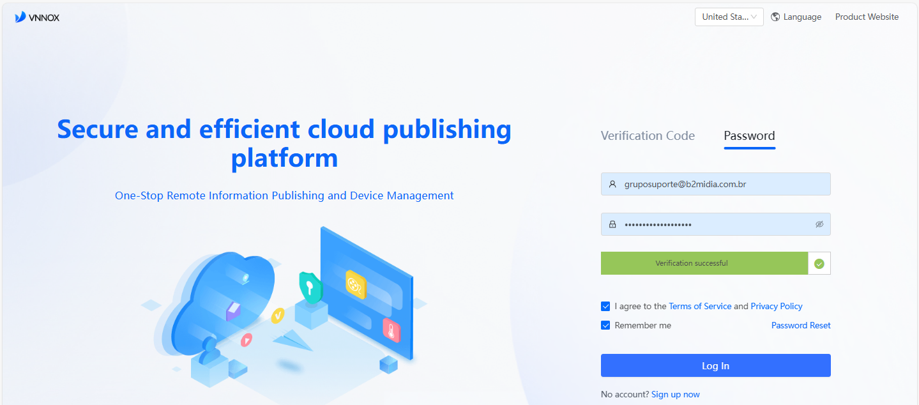Click the Log In button
This screenshot has width=919, height=405.
(x=715, y=365)
